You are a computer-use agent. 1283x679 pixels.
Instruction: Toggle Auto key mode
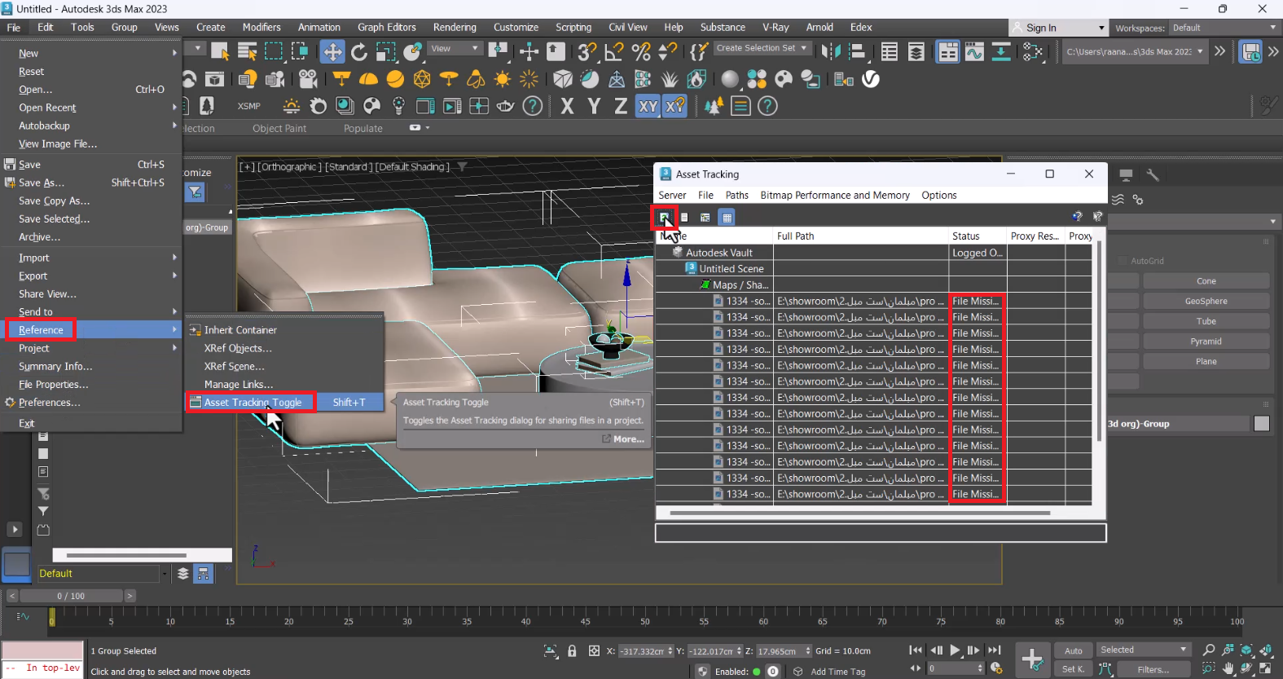click(x=1074, y=650)
